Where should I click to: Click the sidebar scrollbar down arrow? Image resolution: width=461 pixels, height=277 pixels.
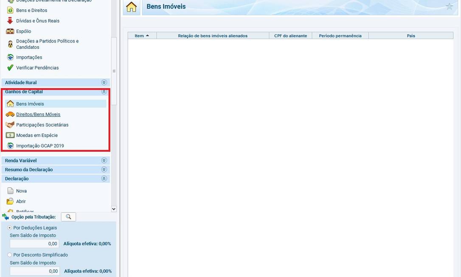(x=113, y=209)
